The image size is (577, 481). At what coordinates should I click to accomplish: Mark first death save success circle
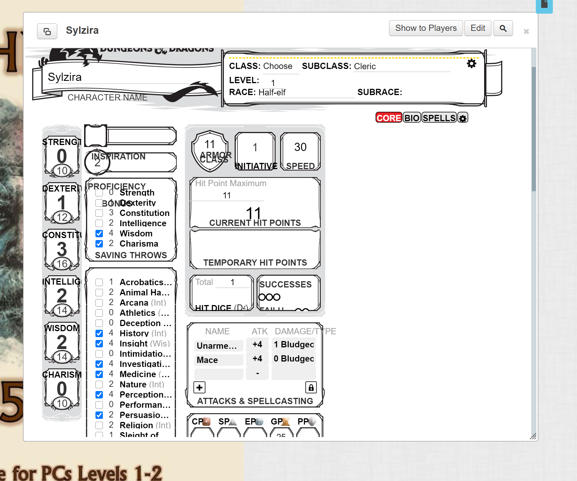pos(262,297)
